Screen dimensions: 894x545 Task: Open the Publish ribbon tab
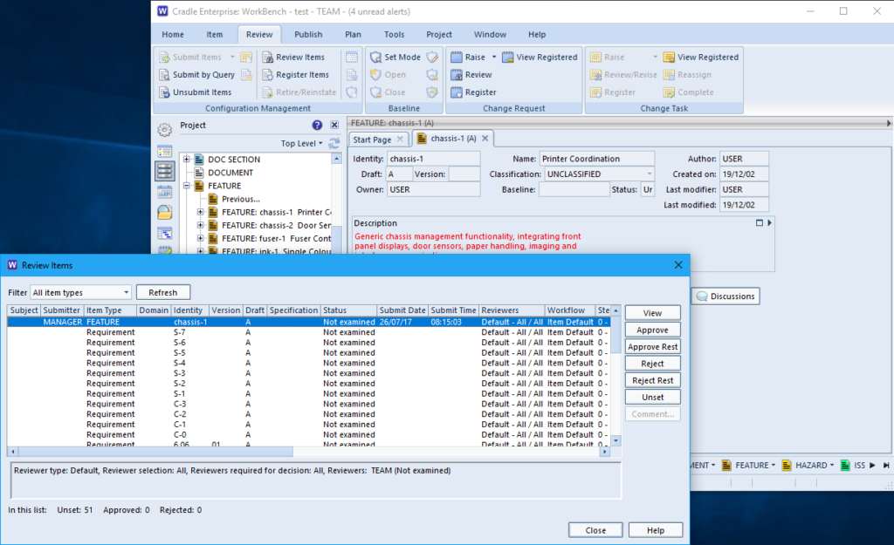(308, 34)
